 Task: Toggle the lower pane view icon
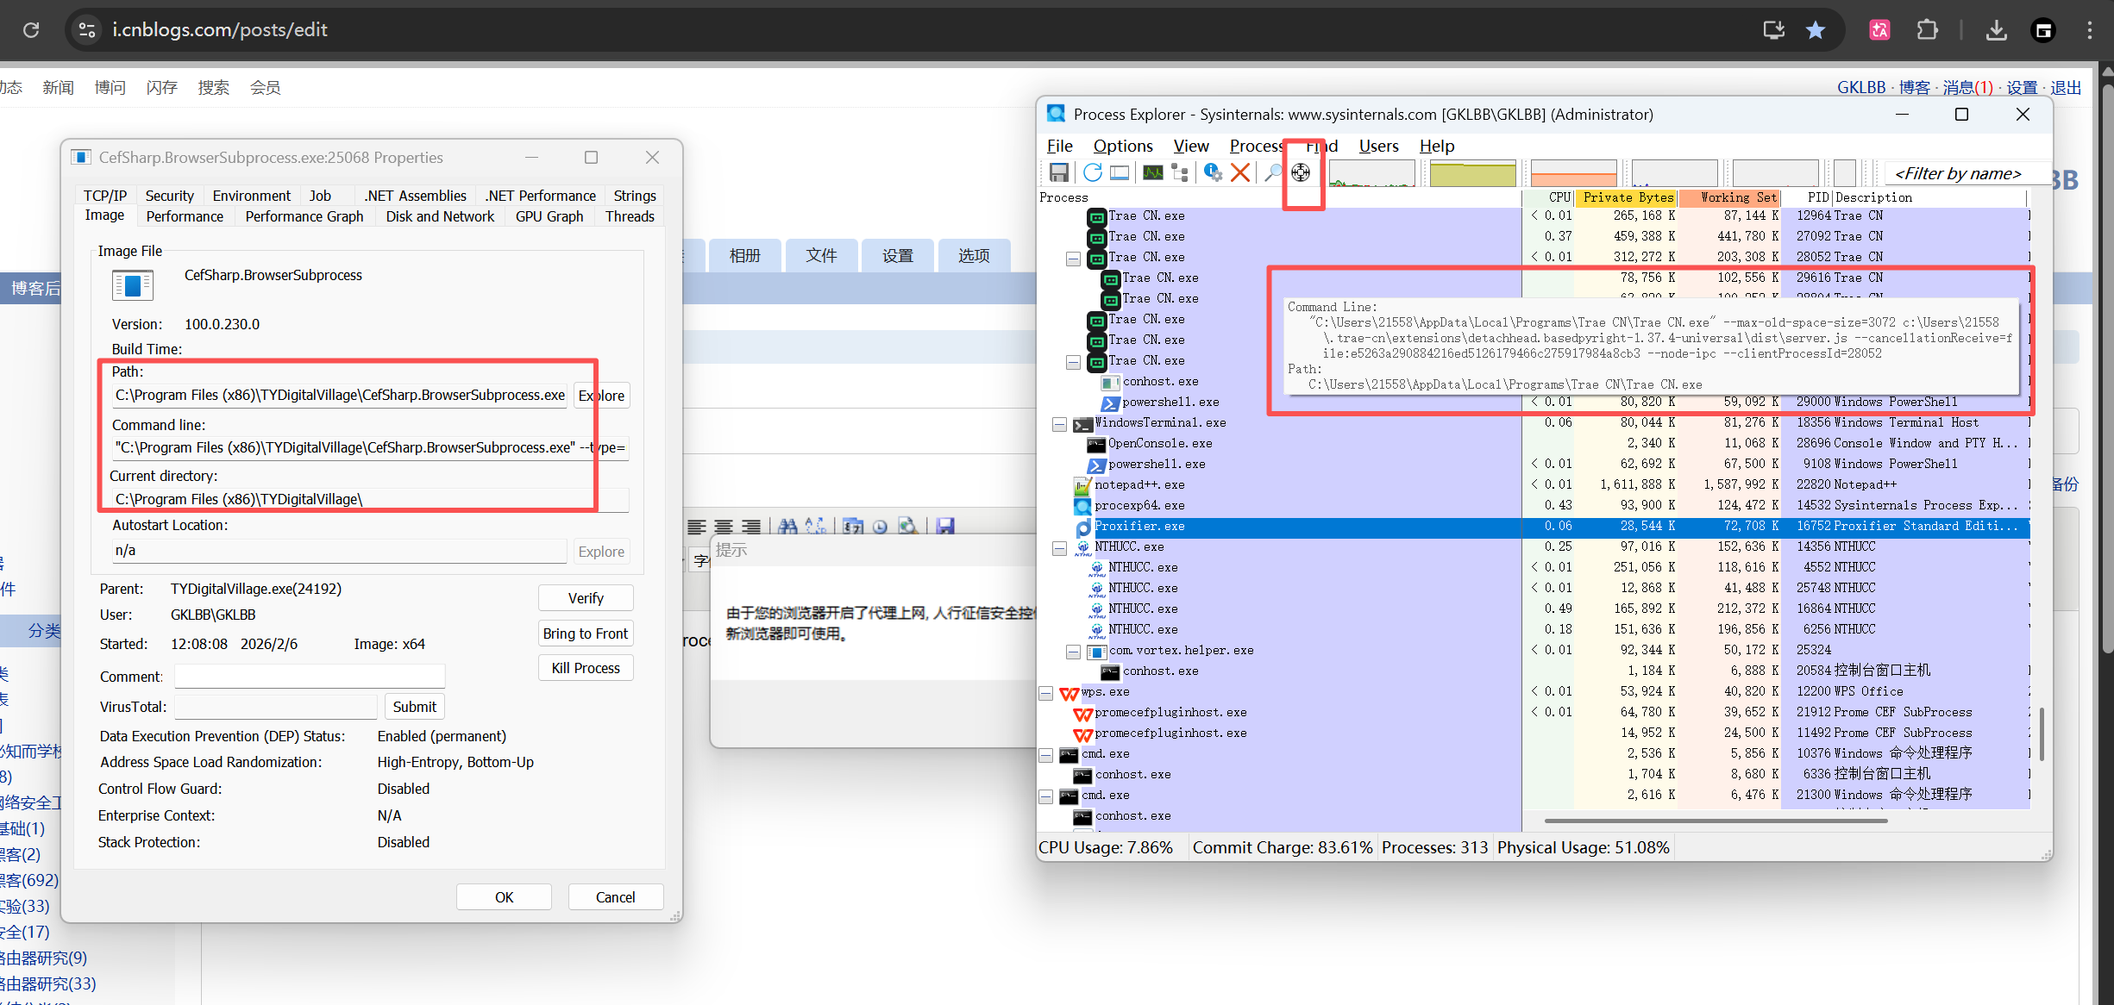(1120, 172)
